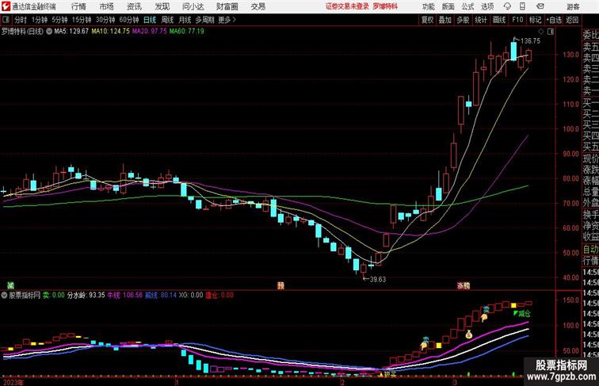Select the 5分钟 period tab

[59, 20]
